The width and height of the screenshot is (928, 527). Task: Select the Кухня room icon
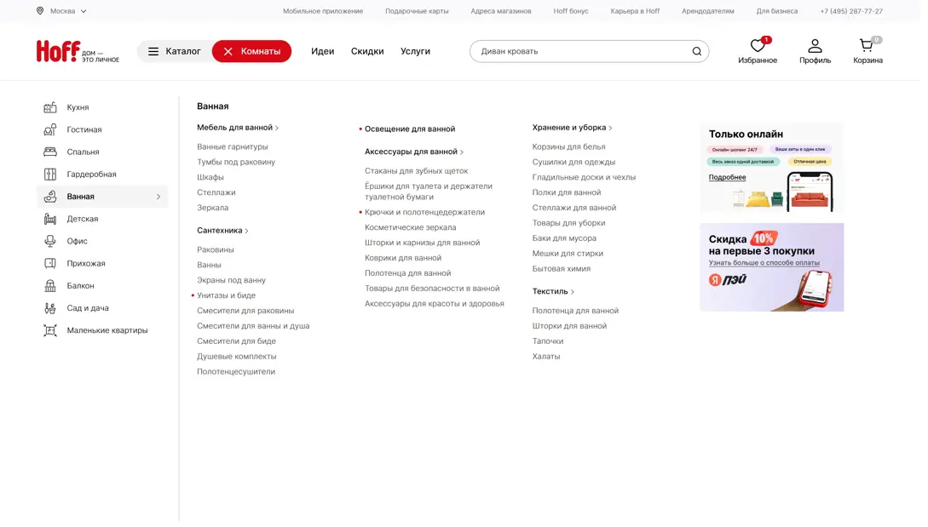[50, 107]
